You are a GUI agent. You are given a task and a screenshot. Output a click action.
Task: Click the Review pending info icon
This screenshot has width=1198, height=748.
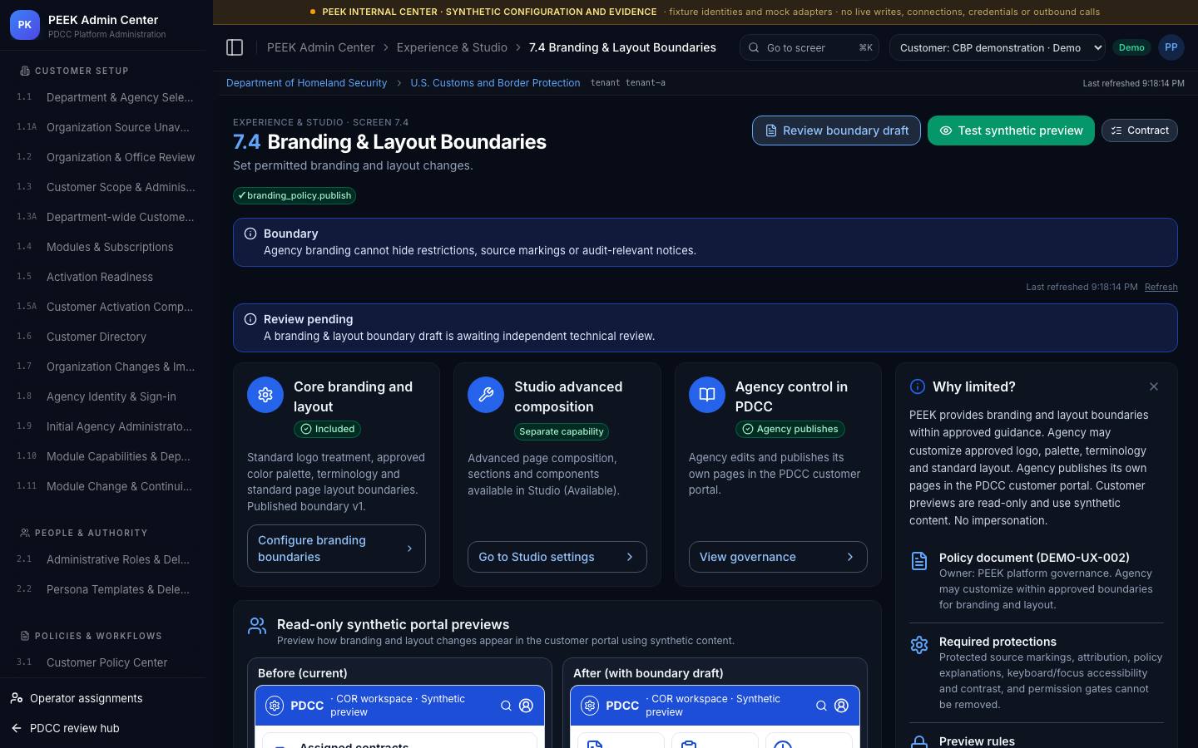click(250, 319)
